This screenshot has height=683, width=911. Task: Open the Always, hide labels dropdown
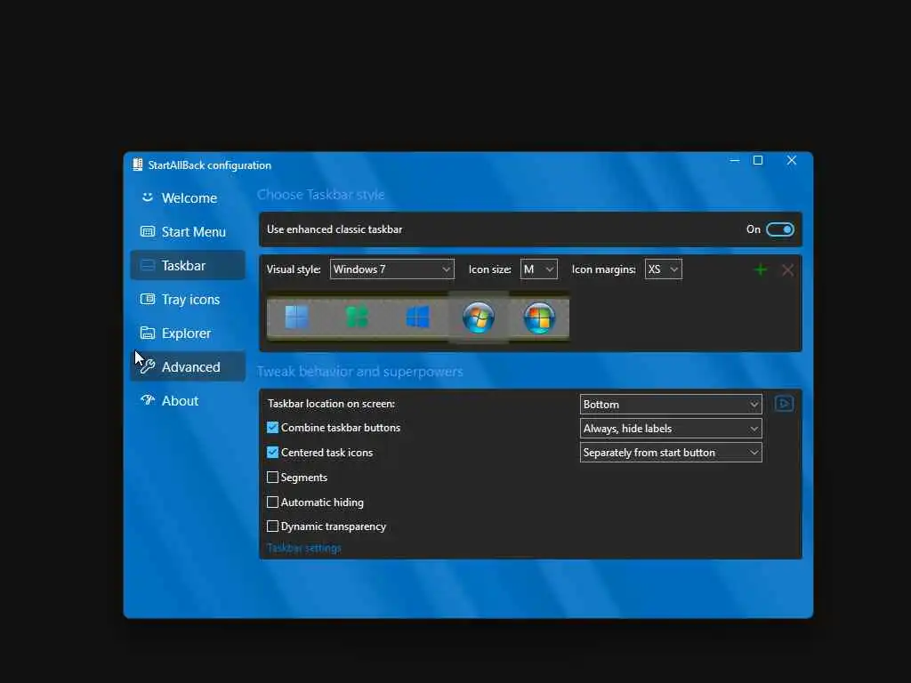671,429
